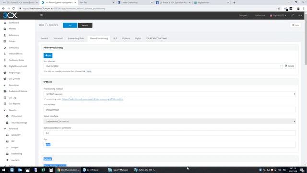Open Digital Receptionist in the sidebar
307x173 pixels.
(18, 66)
